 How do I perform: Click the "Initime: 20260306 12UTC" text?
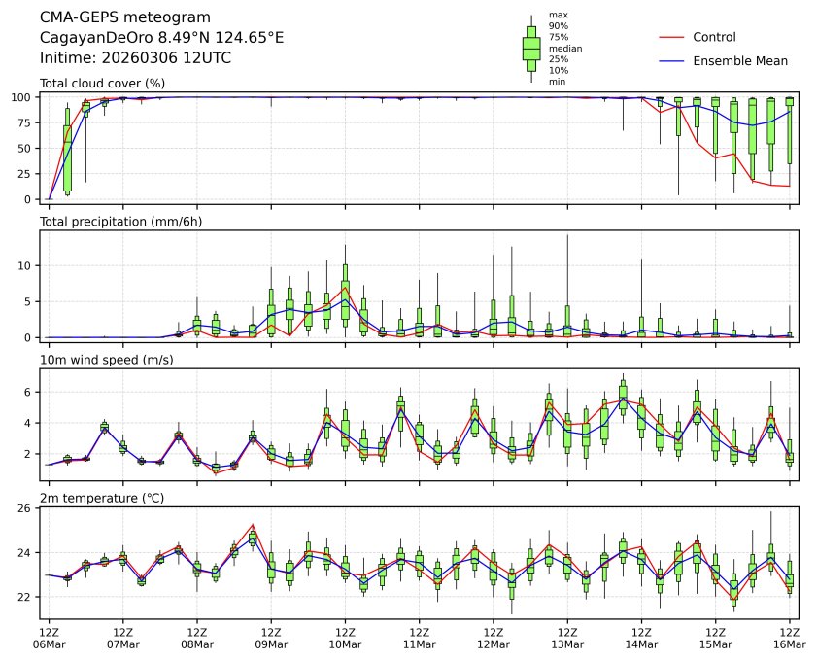click(135, 57)
